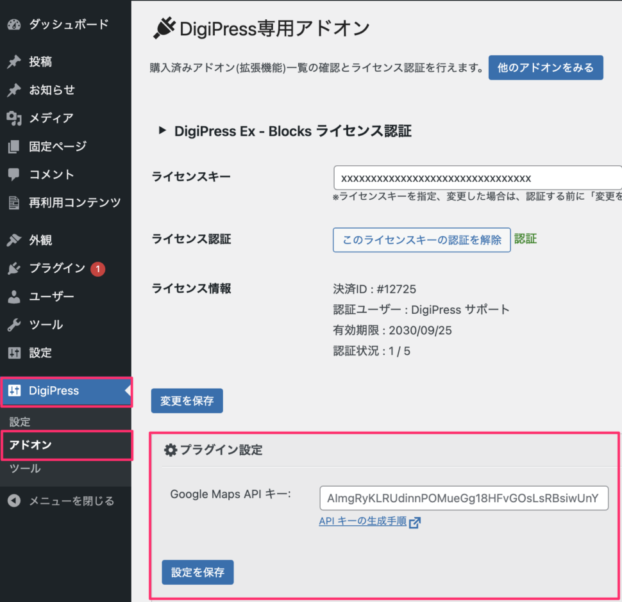The image size is (622, 602).
Task: Click the 他のアドオンをみる button
Action: (x=546, y=67)
